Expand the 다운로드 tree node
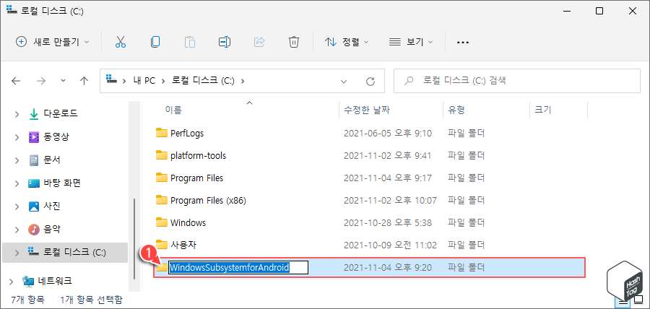Viewport: 650px width, 309px height. 17,114
